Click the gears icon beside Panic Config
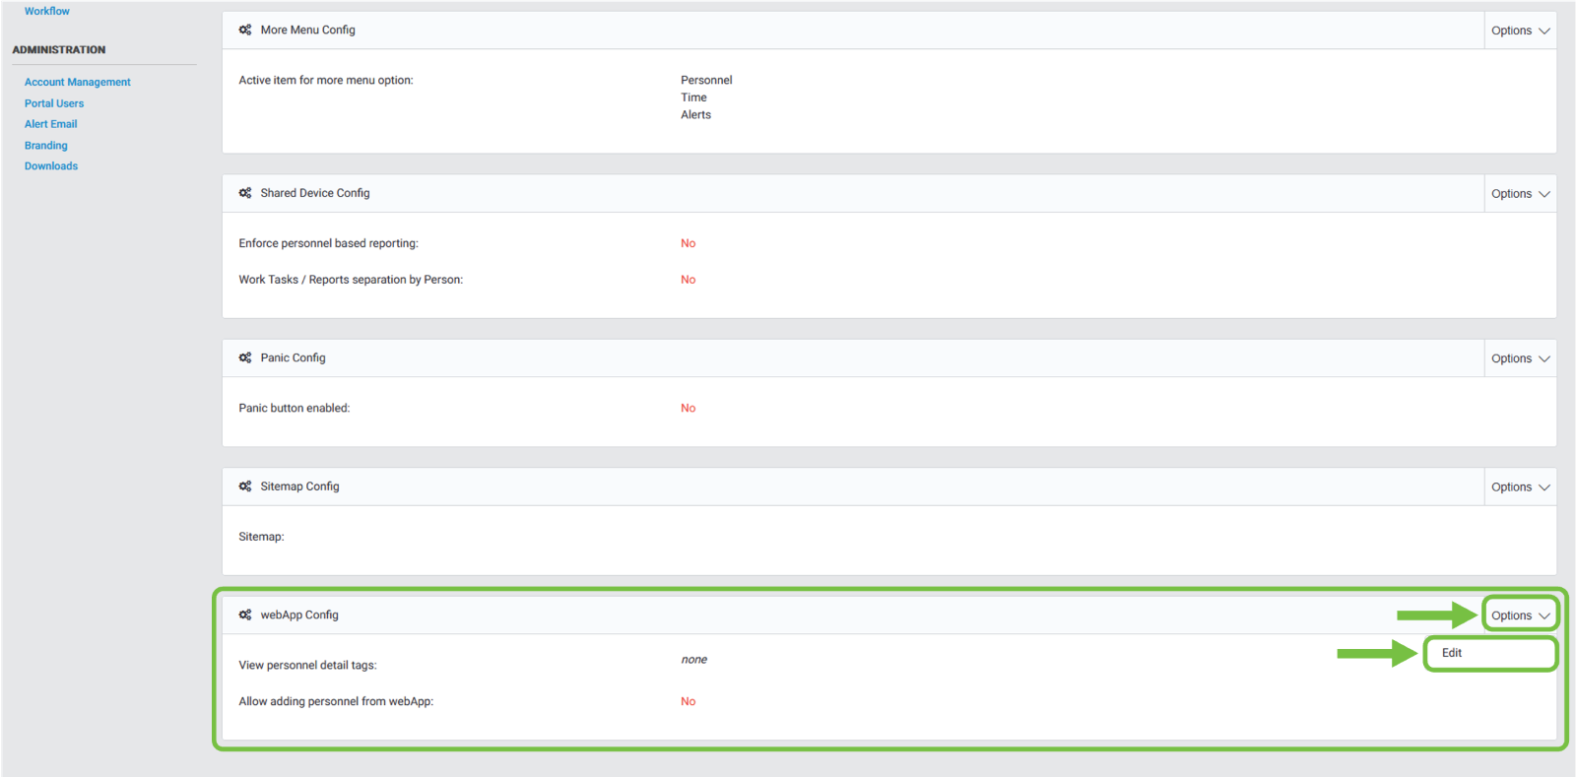Image resolution: width=1576 pixels, height=777 pixels. pyautogui.click(x=245, y=357)
